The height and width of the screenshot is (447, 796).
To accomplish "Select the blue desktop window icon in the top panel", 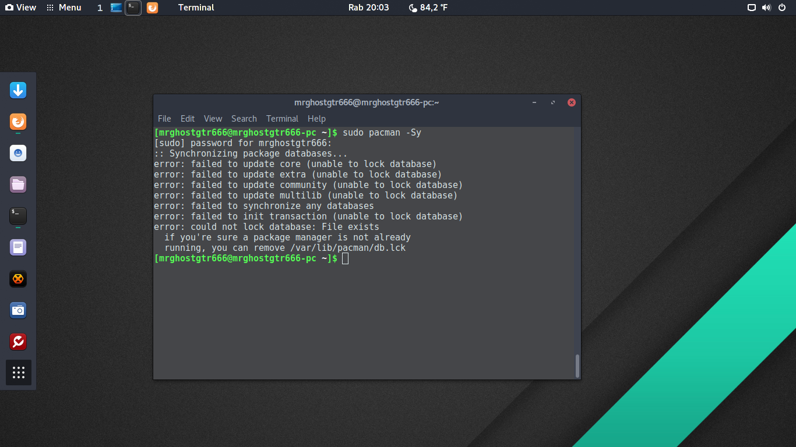I will pos(117,8).
